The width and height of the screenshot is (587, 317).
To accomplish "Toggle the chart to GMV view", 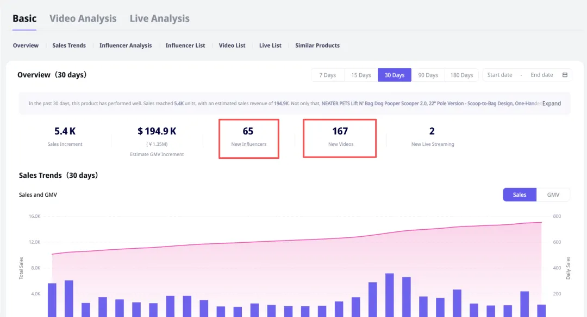I will click(x=553, y=195).
